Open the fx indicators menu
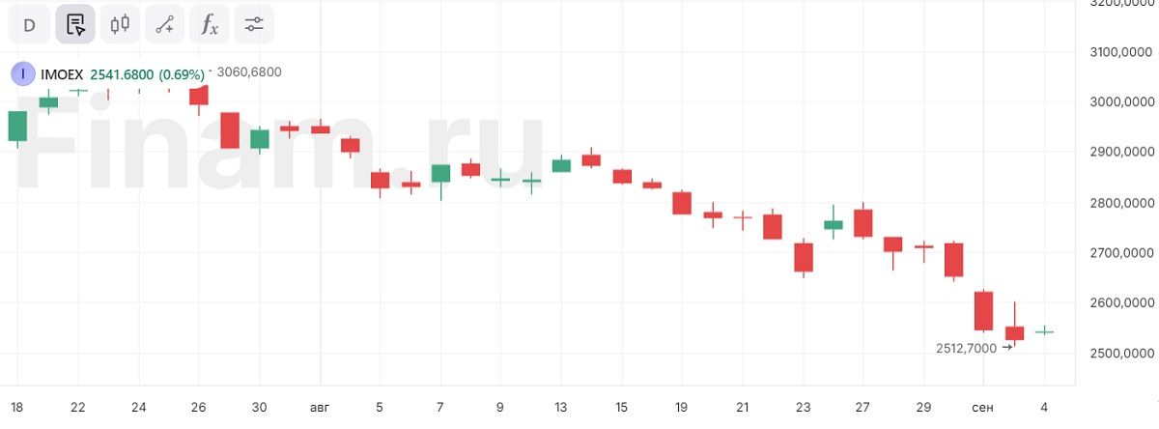The height and width of the screenshot is (429, 1159). click(x=210, y=25)
